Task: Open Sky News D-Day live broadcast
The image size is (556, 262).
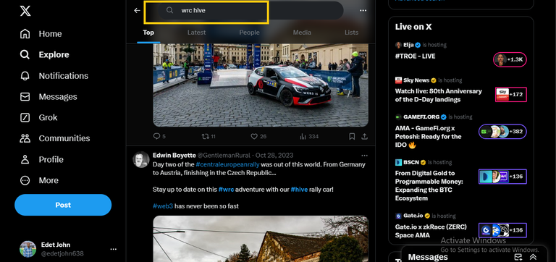Action: 439,96
